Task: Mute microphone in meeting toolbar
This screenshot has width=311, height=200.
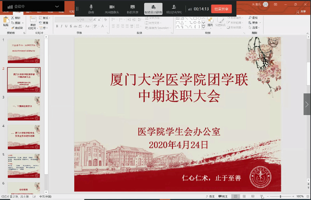Action: [x=91, y=9]
